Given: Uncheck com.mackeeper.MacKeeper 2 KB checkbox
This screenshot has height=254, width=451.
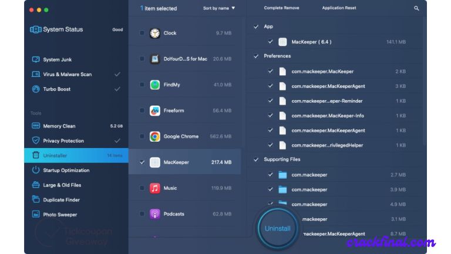Looking at the screenshot, I should point(270,71).
